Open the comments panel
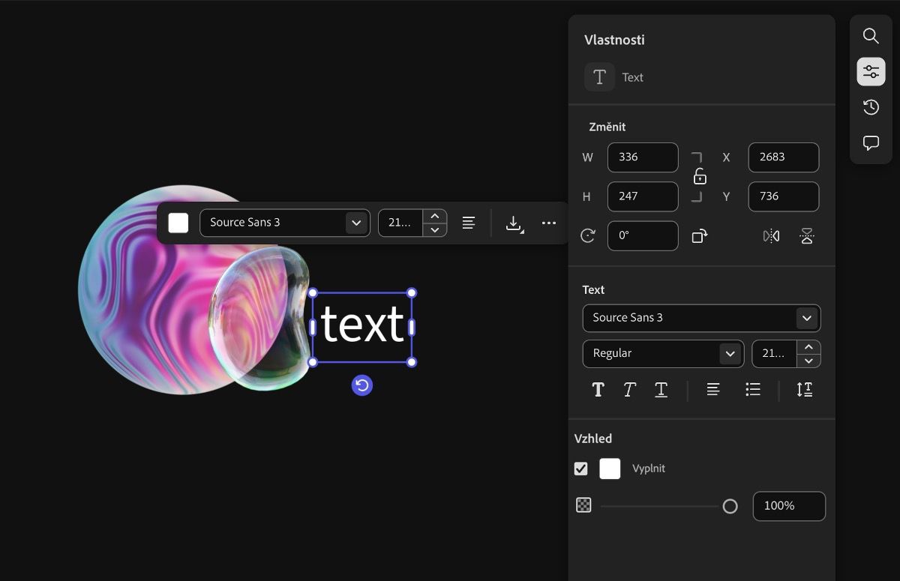Image resolution: width=900 pixels, height=581 pixels. [x=870, y=142]
